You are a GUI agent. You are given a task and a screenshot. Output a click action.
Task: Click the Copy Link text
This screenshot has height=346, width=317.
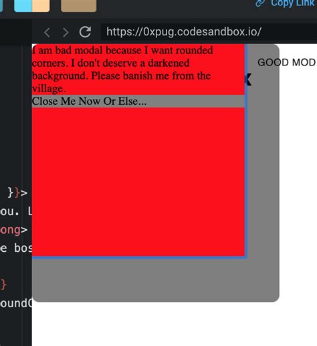[x=293, y=3]
